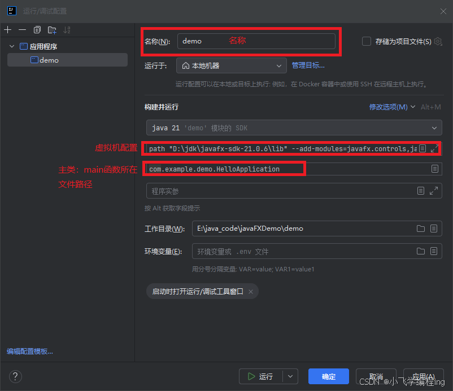The image size is (453, 391).
Task: Edit environment variables list icon
Action: 434,251
